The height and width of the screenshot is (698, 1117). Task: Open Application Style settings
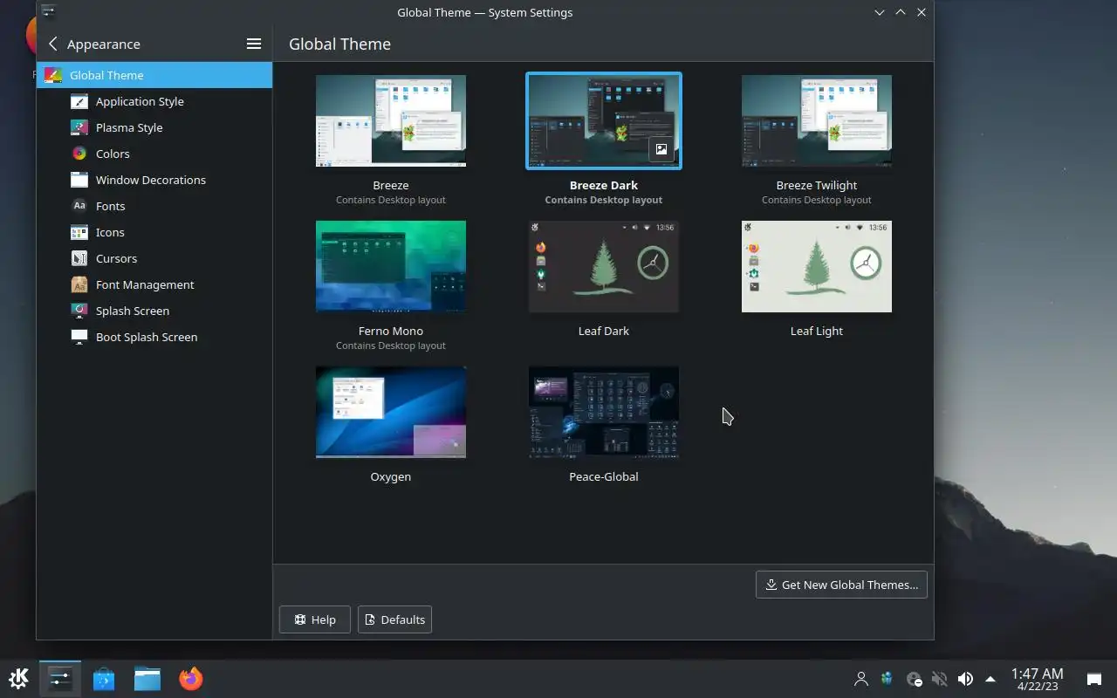coord(154,101)
